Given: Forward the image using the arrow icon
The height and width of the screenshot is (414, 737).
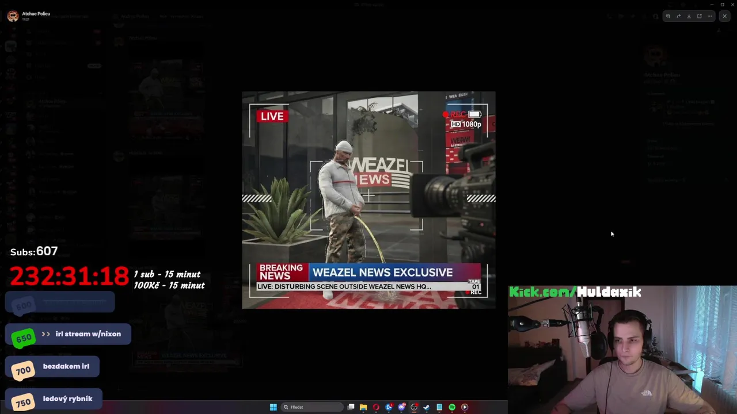Looking at the screenshot, I should click(678, 16).
